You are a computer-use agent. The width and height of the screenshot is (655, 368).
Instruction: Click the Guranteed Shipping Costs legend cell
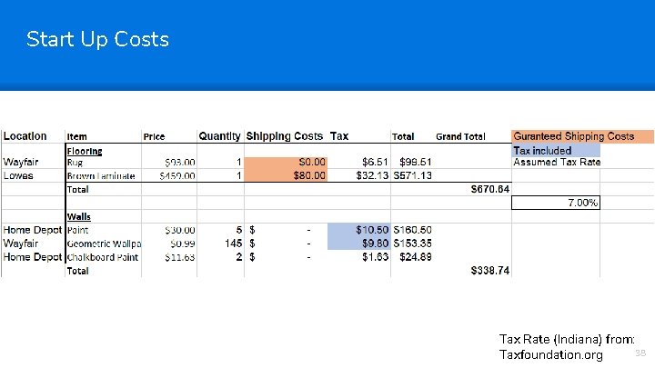(x=582, y=136)
